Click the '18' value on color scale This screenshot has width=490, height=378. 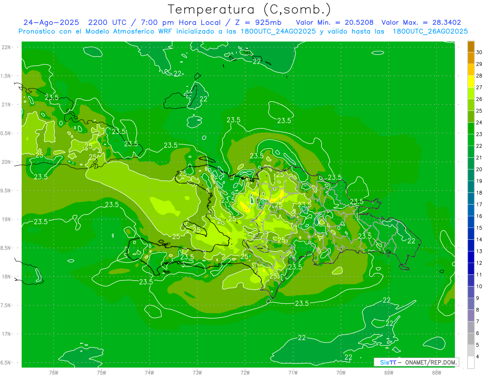point(479,192)
